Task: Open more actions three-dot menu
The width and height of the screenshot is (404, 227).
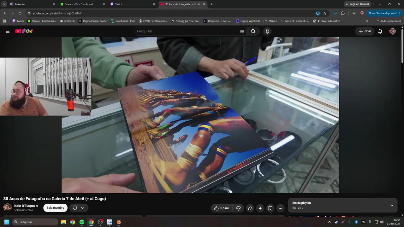Action: click(280, 208)
